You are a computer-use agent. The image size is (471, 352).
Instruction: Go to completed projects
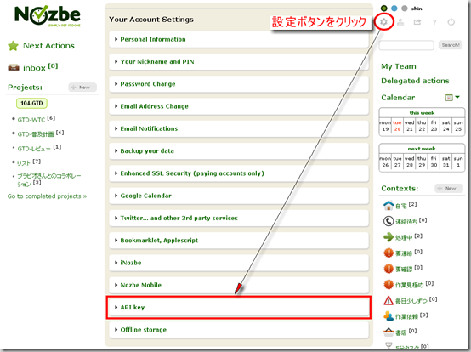point(47,196)
